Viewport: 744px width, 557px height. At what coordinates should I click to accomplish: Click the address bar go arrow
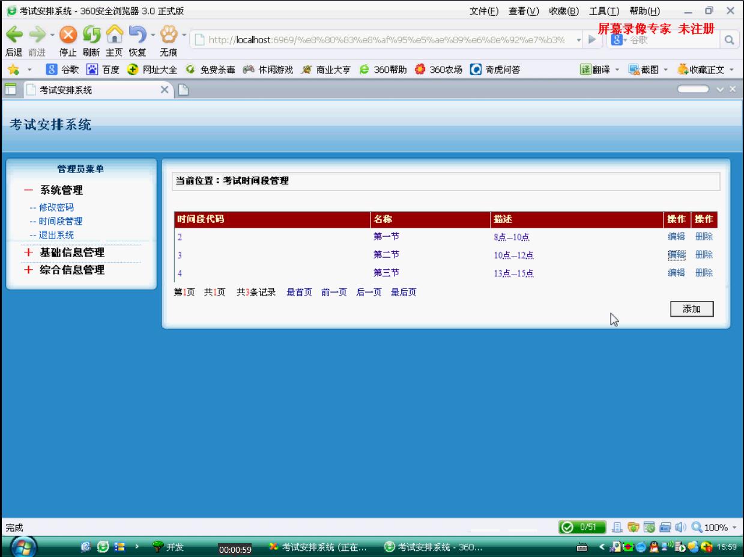click(591, 40)
